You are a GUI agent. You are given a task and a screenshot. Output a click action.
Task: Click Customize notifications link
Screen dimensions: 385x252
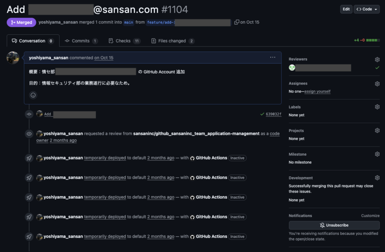370,216
